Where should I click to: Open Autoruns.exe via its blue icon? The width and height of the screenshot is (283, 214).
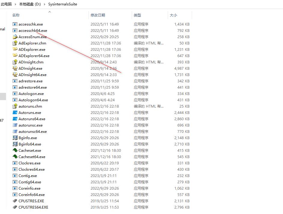(x=15, y=112)
